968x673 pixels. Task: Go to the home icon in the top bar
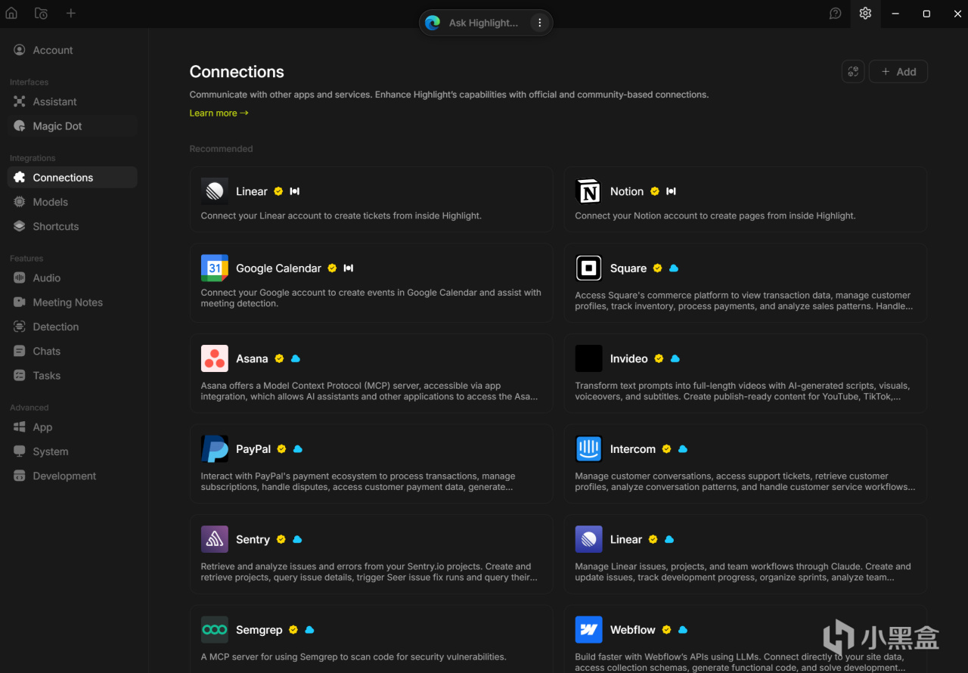pyautogui.click(x=11, y=13)
